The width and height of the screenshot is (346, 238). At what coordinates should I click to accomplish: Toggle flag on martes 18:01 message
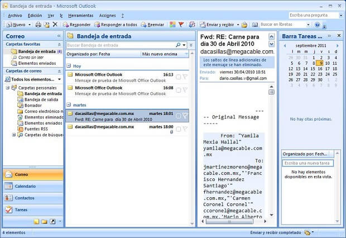click(185, 116)
